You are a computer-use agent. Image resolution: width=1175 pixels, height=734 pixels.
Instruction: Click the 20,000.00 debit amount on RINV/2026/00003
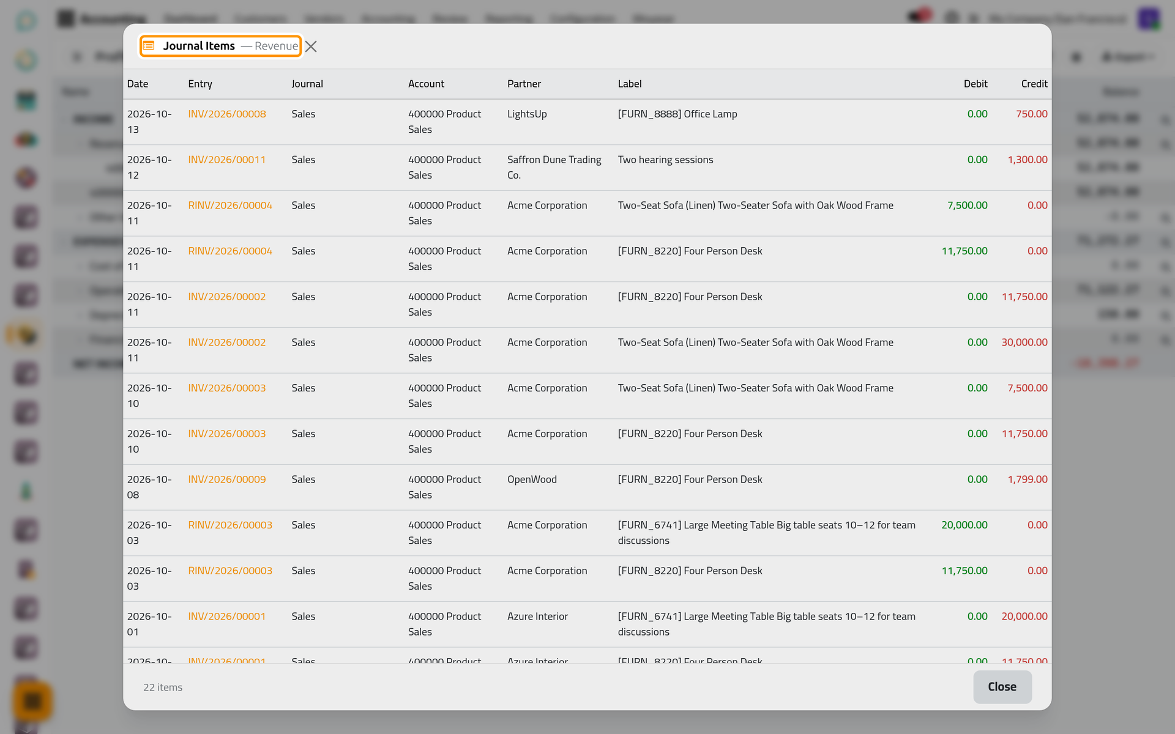(964, 525)
